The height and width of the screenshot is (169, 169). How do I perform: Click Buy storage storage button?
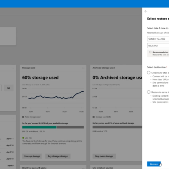(x=58, y=156)
